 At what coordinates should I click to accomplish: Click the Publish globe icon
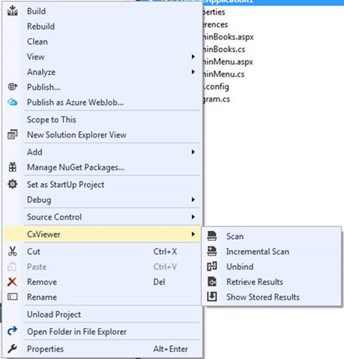tap(12, 86)
